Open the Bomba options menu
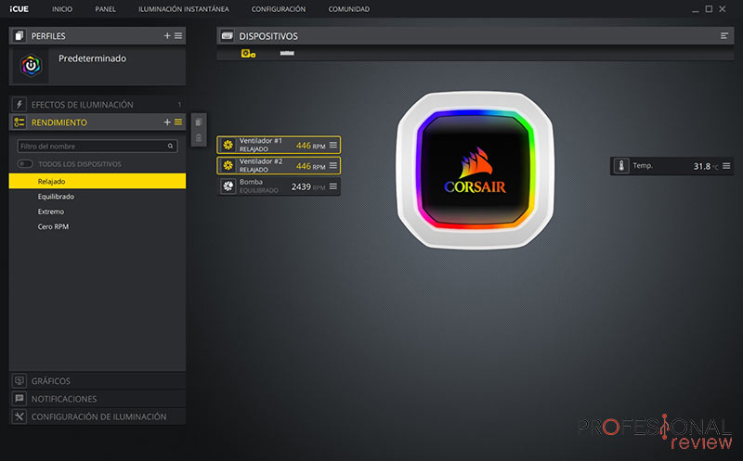Screen dimensions: 743x461 click(333, 186)
